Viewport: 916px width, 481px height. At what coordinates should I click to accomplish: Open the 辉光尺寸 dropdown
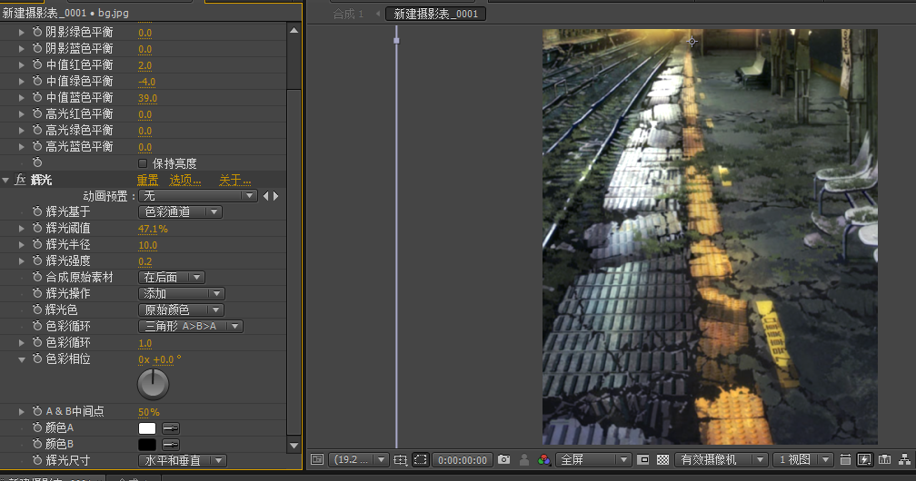click(x=181, y=461)
